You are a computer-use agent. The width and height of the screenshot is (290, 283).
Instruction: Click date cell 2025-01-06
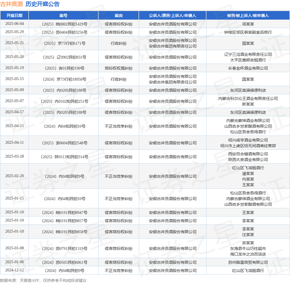pos(14,262)
